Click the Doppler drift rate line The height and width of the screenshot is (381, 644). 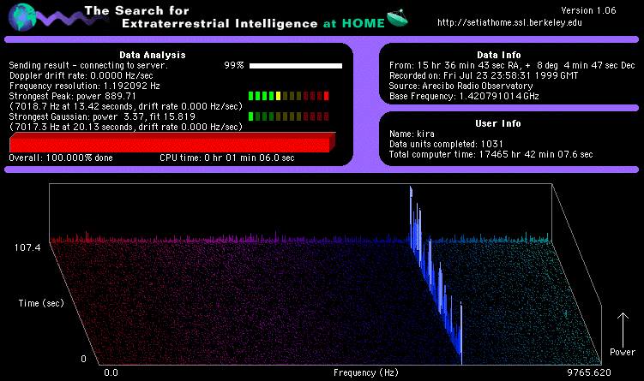coord(81,75)
